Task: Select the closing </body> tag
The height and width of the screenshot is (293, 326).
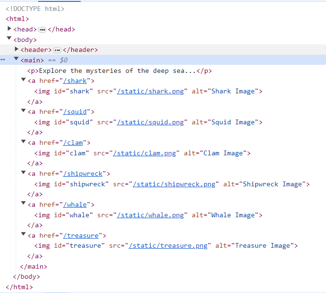Action: tap(26, 277)
